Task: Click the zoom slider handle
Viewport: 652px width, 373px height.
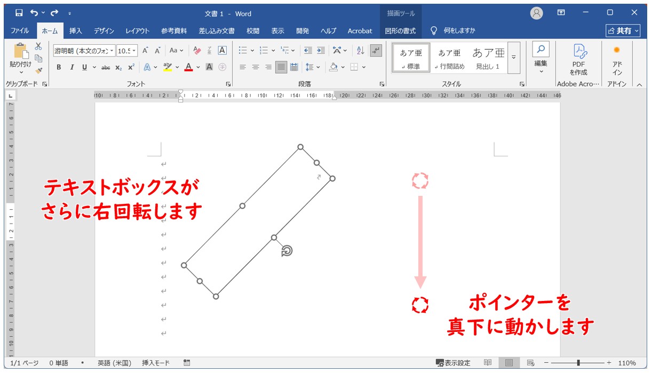Action: pos(578,363)
